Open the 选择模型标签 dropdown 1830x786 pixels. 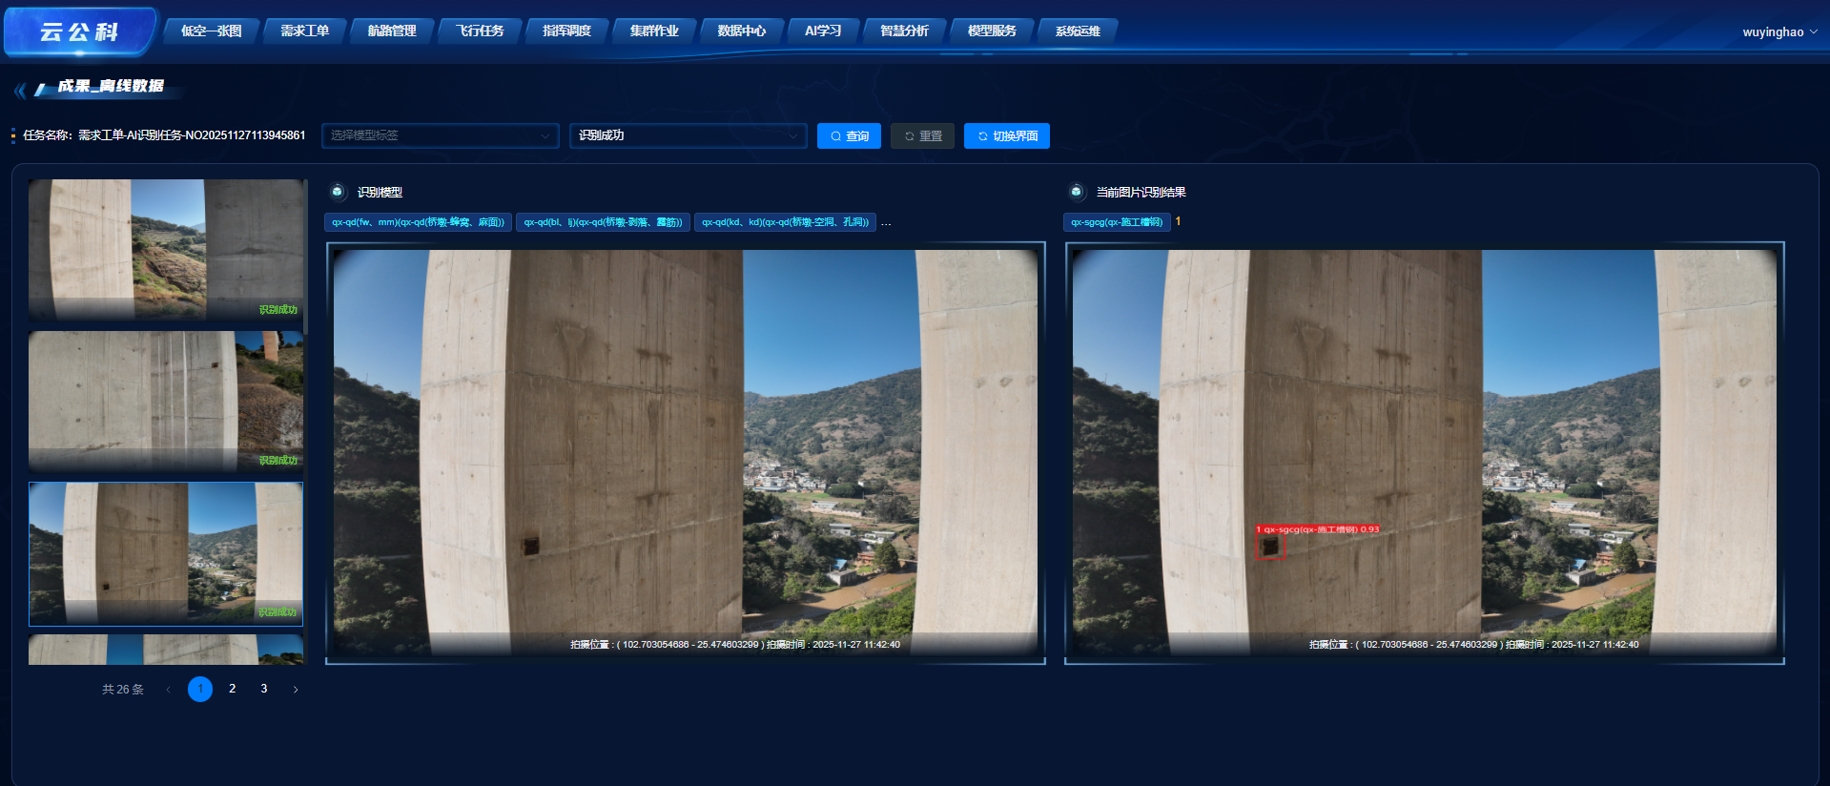pyautogui.click(x=441, y=135)
